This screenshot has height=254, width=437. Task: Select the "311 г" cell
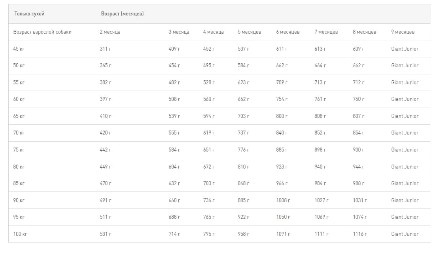pos(105,49)
